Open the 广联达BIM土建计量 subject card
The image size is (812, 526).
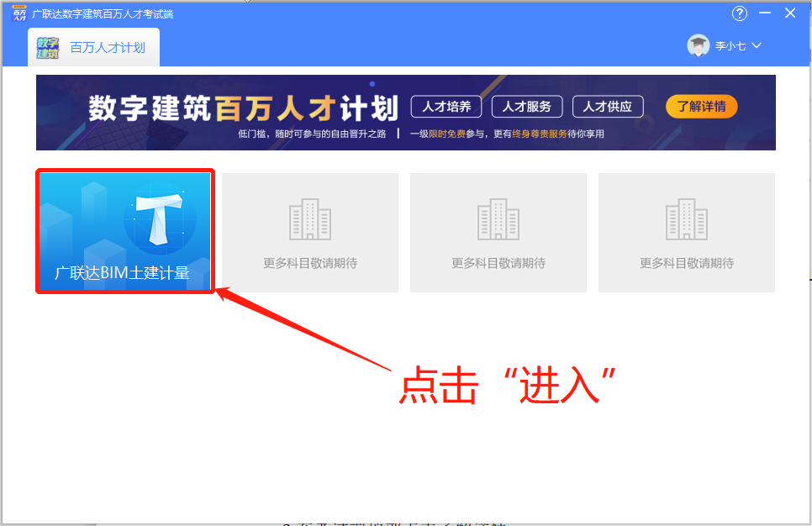tap(124, 231)
